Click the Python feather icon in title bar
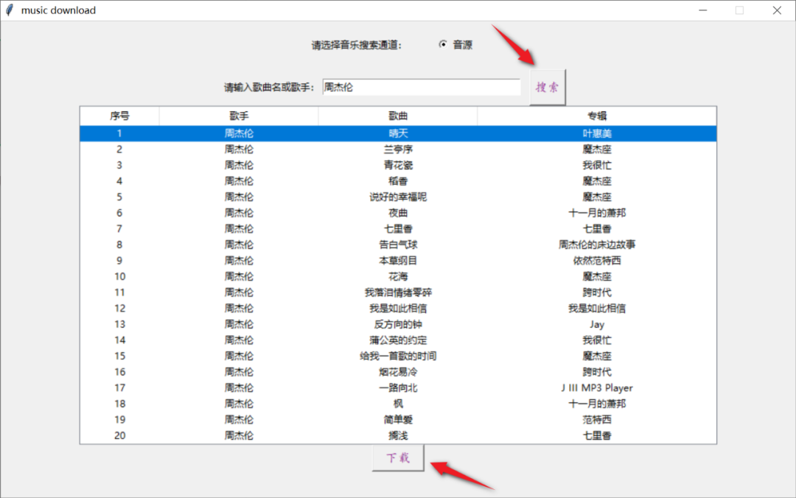Image resolution: width=796 pixels, height=498 pixels. point(8,10)
